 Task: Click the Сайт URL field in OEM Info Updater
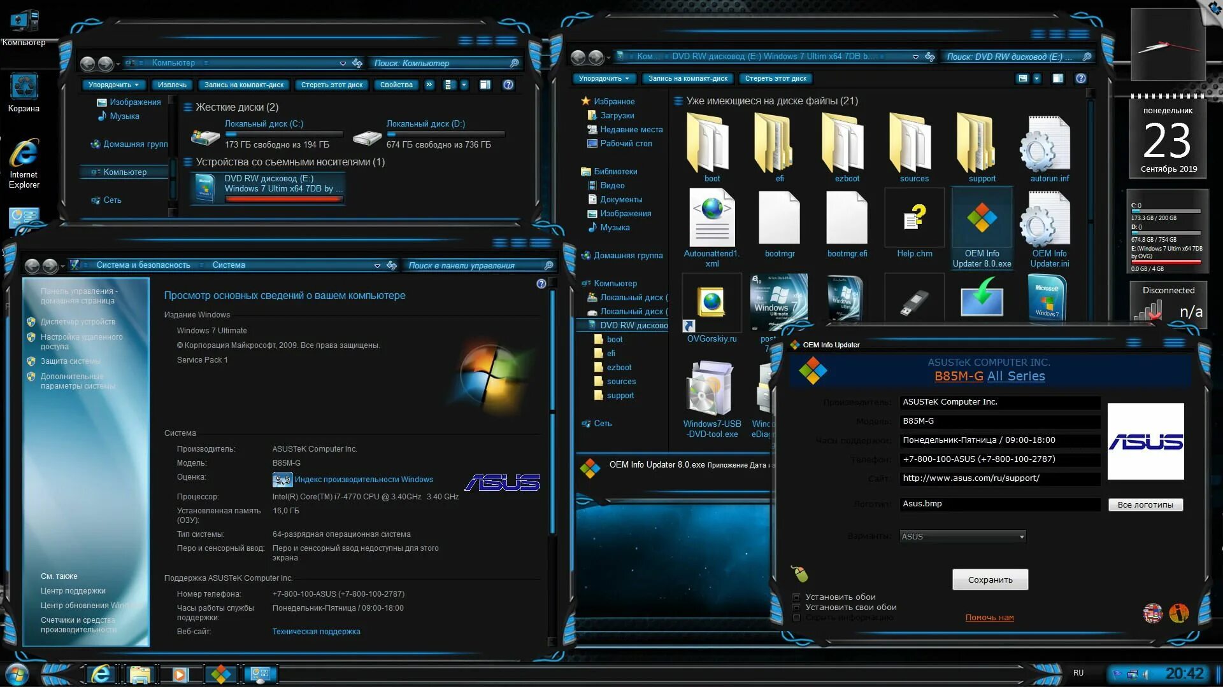click(x=1000, y=478)
